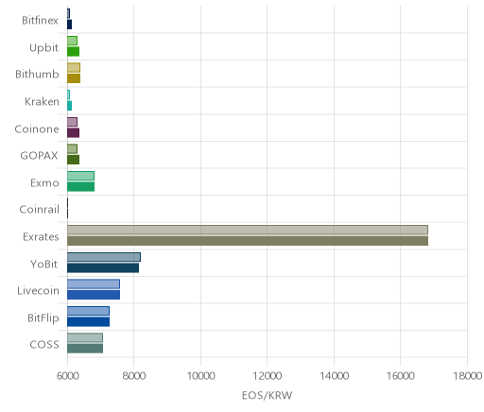The height and width of the screenshot is (412, 484).
Task: Click the Coinone dark purple bar
Action: click(x=73, y=133)
